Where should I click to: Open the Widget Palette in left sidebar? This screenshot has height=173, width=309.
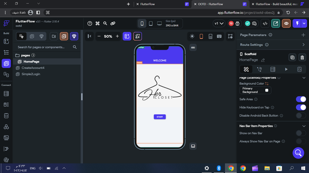point(6,41)
